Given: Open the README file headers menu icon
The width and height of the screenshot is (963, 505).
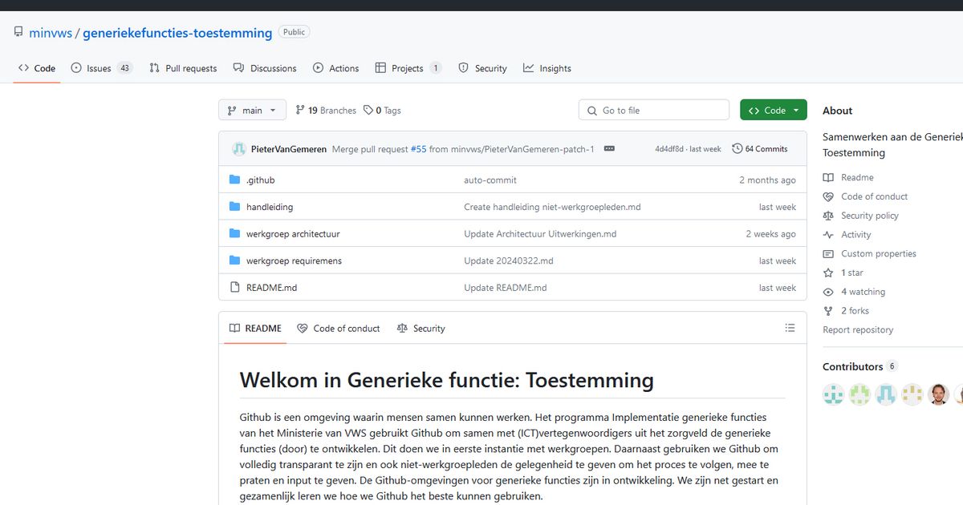Looking at the screenshot, I should 790,327.
